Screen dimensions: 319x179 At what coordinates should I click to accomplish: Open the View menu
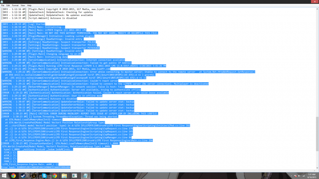tap(23, 5)
